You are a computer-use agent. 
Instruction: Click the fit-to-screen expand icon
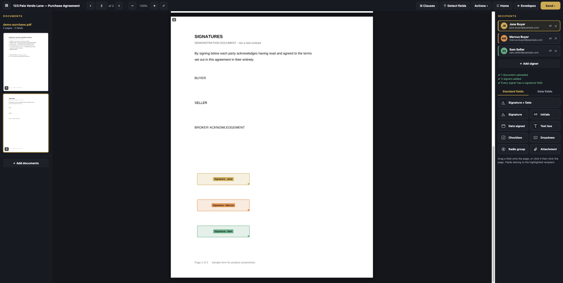click(163, 6)
